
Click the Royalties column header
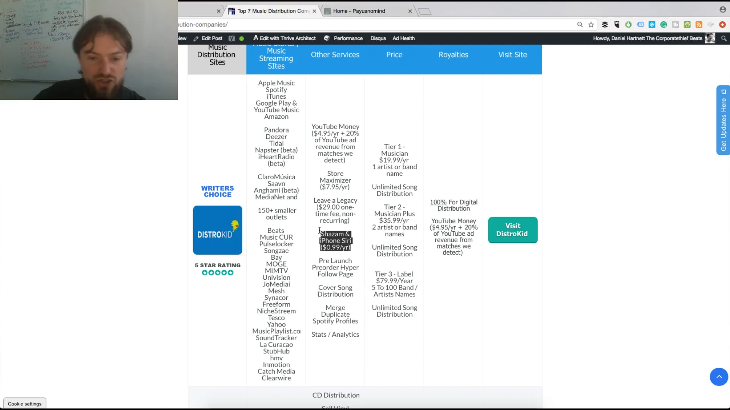(453, 55)
